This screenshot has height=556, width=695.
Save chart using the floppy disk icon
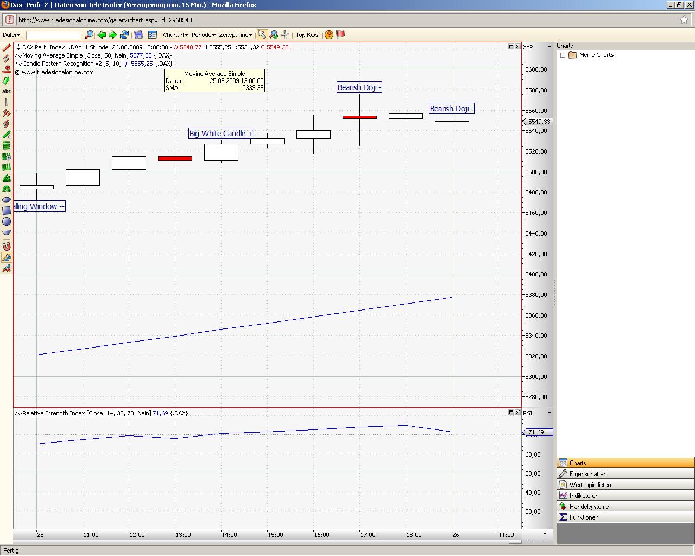138,35
